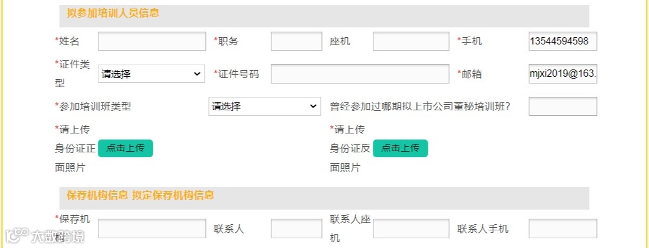The image size is (649, 248).
Task: Click the 保荐机构 name input field
Action: click(152, 229)
